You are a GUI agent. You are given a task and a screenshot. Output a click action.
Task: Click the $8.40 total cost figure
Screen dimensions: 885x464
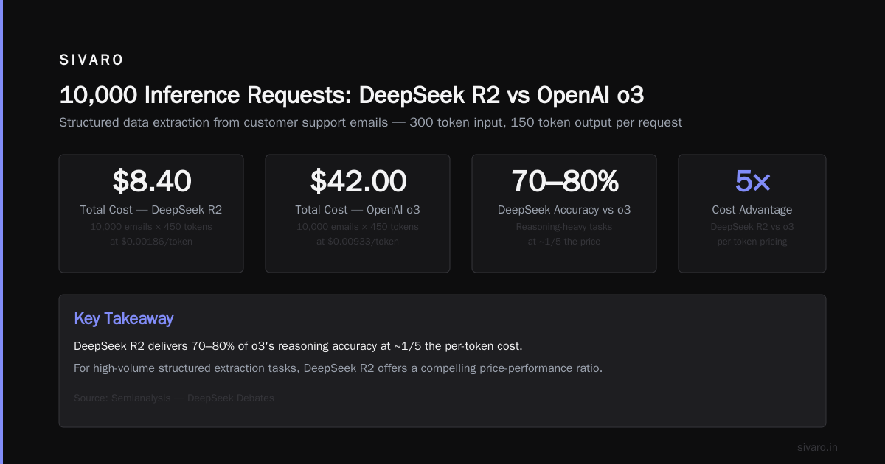pos(151,180)
